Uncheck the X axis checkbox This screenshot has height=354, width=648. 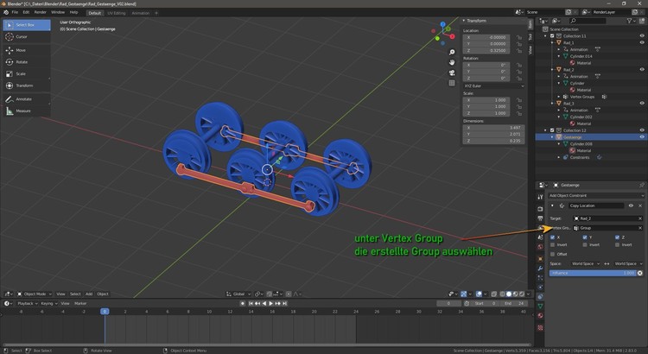click(x=553, y=237)
